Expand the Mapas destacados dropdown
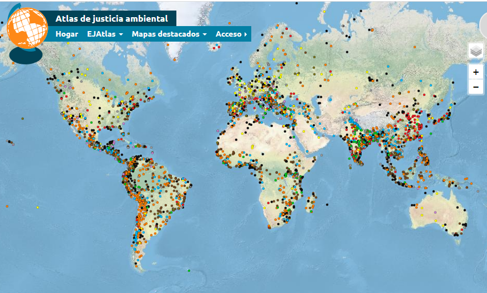487x293 pixels. coord(169,34)
